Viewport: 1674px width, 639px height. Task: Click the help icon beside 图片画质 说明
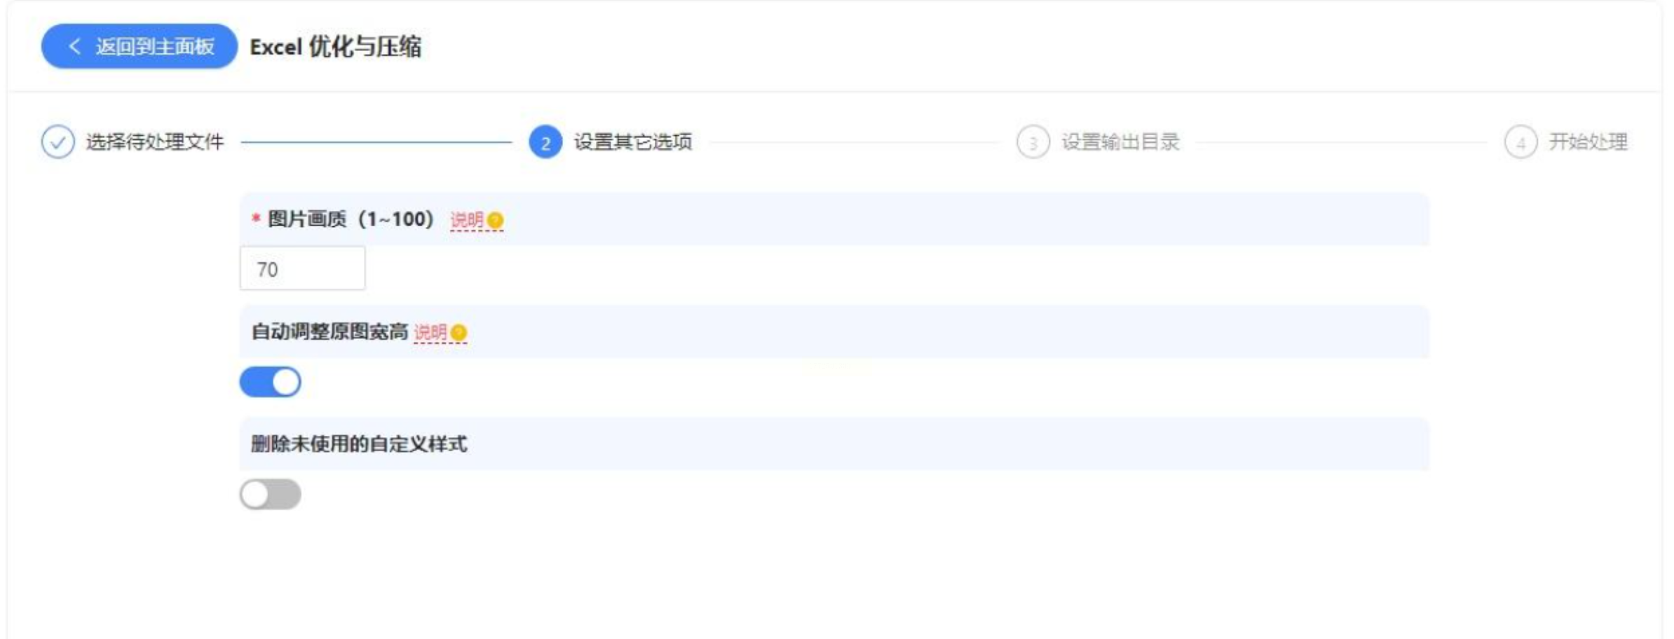tap(496, 221)
